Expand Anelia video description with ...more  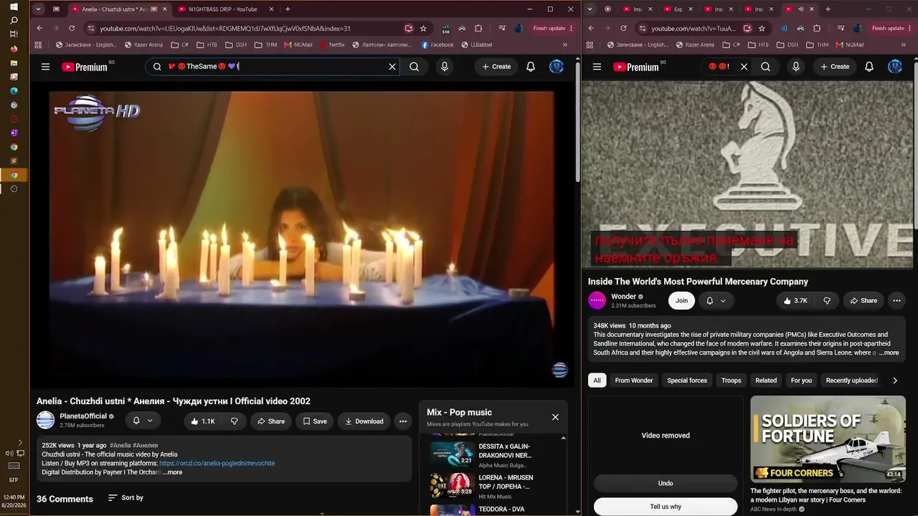[x=173, y=472]
